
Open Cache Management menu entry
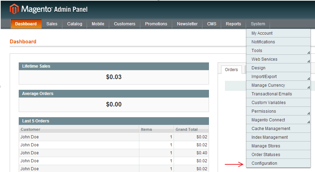coord(278,128)
